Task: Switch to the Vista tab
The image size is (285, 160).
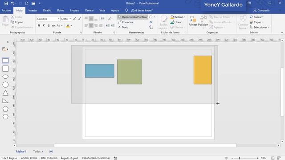Action: pos(102,11)
